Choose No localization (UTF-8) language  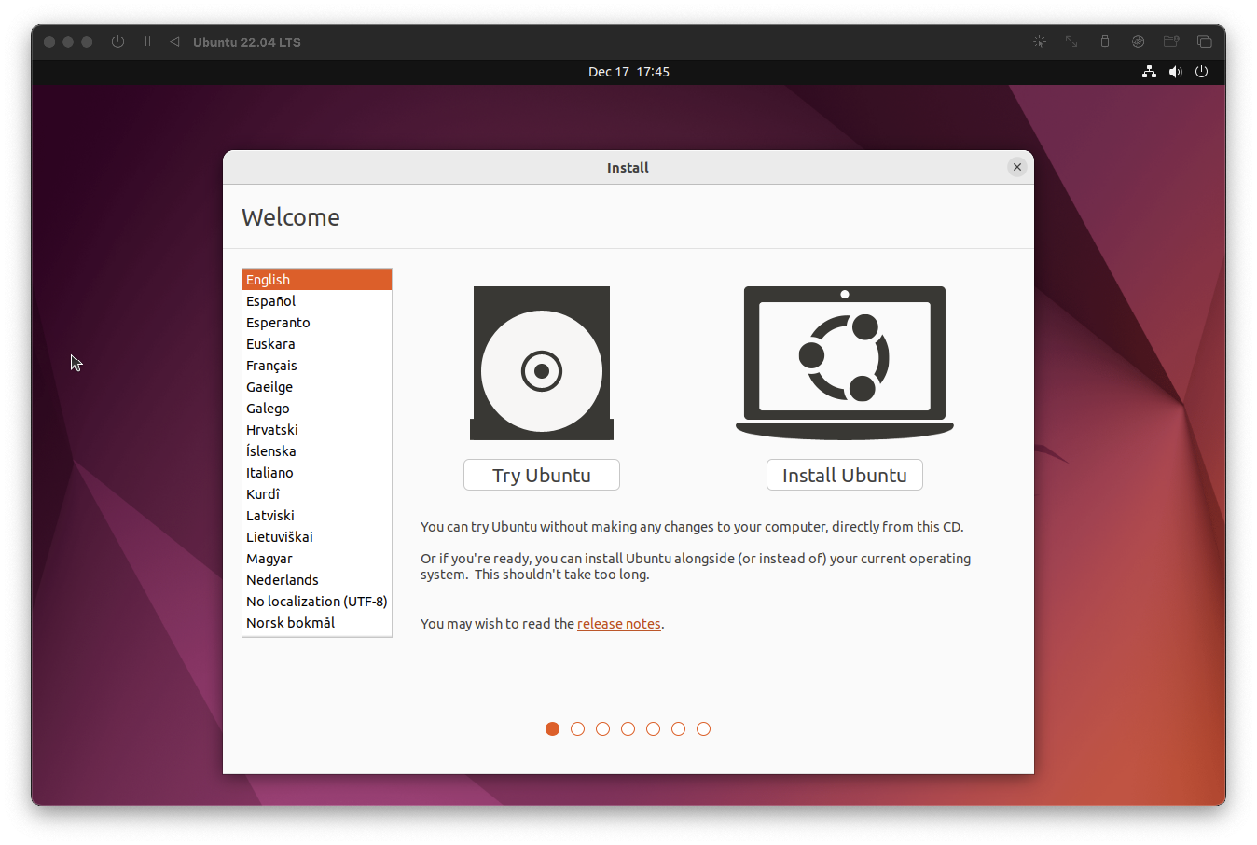[316, 602]
